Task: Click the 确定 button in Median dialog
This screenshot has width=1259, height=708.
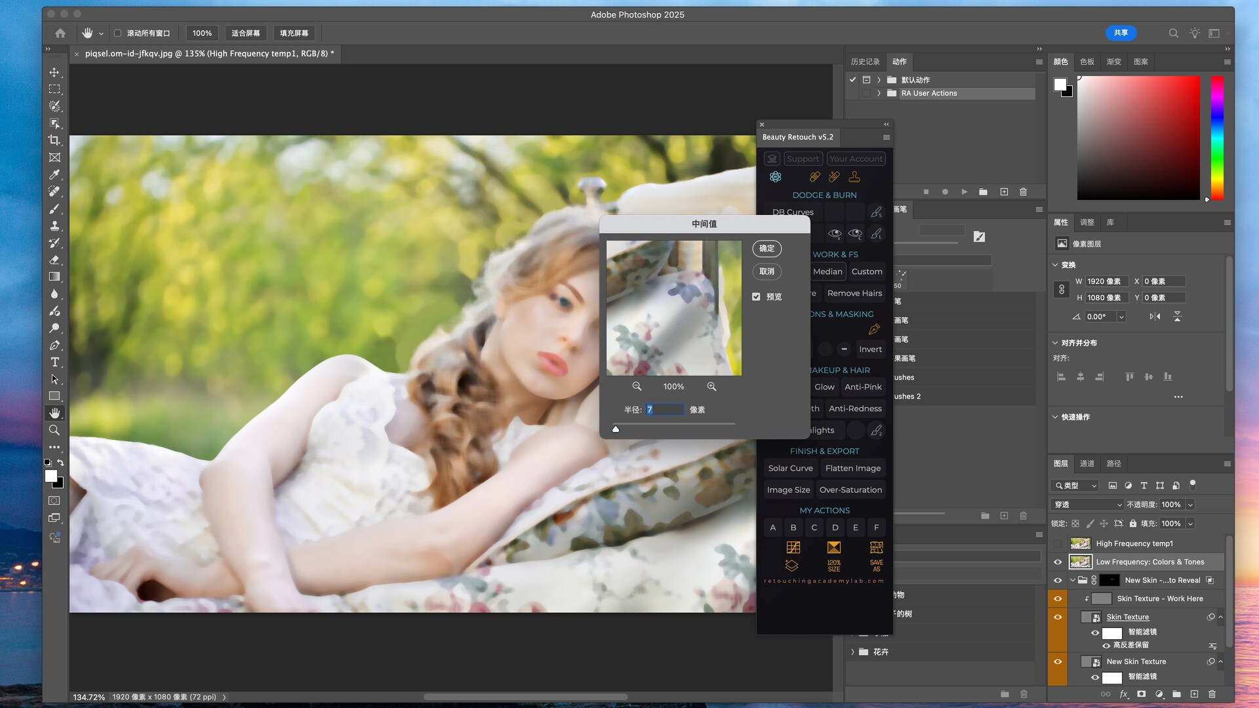Action: (767, 248)
